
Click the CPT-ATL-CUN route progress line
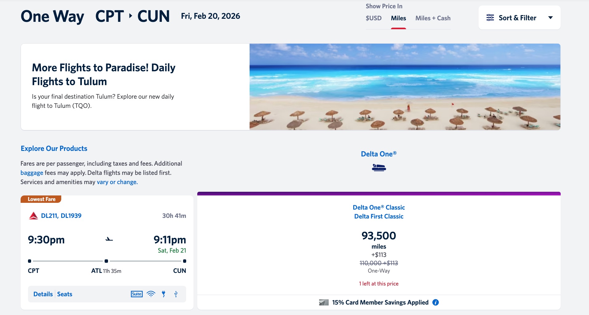(107, 261)
